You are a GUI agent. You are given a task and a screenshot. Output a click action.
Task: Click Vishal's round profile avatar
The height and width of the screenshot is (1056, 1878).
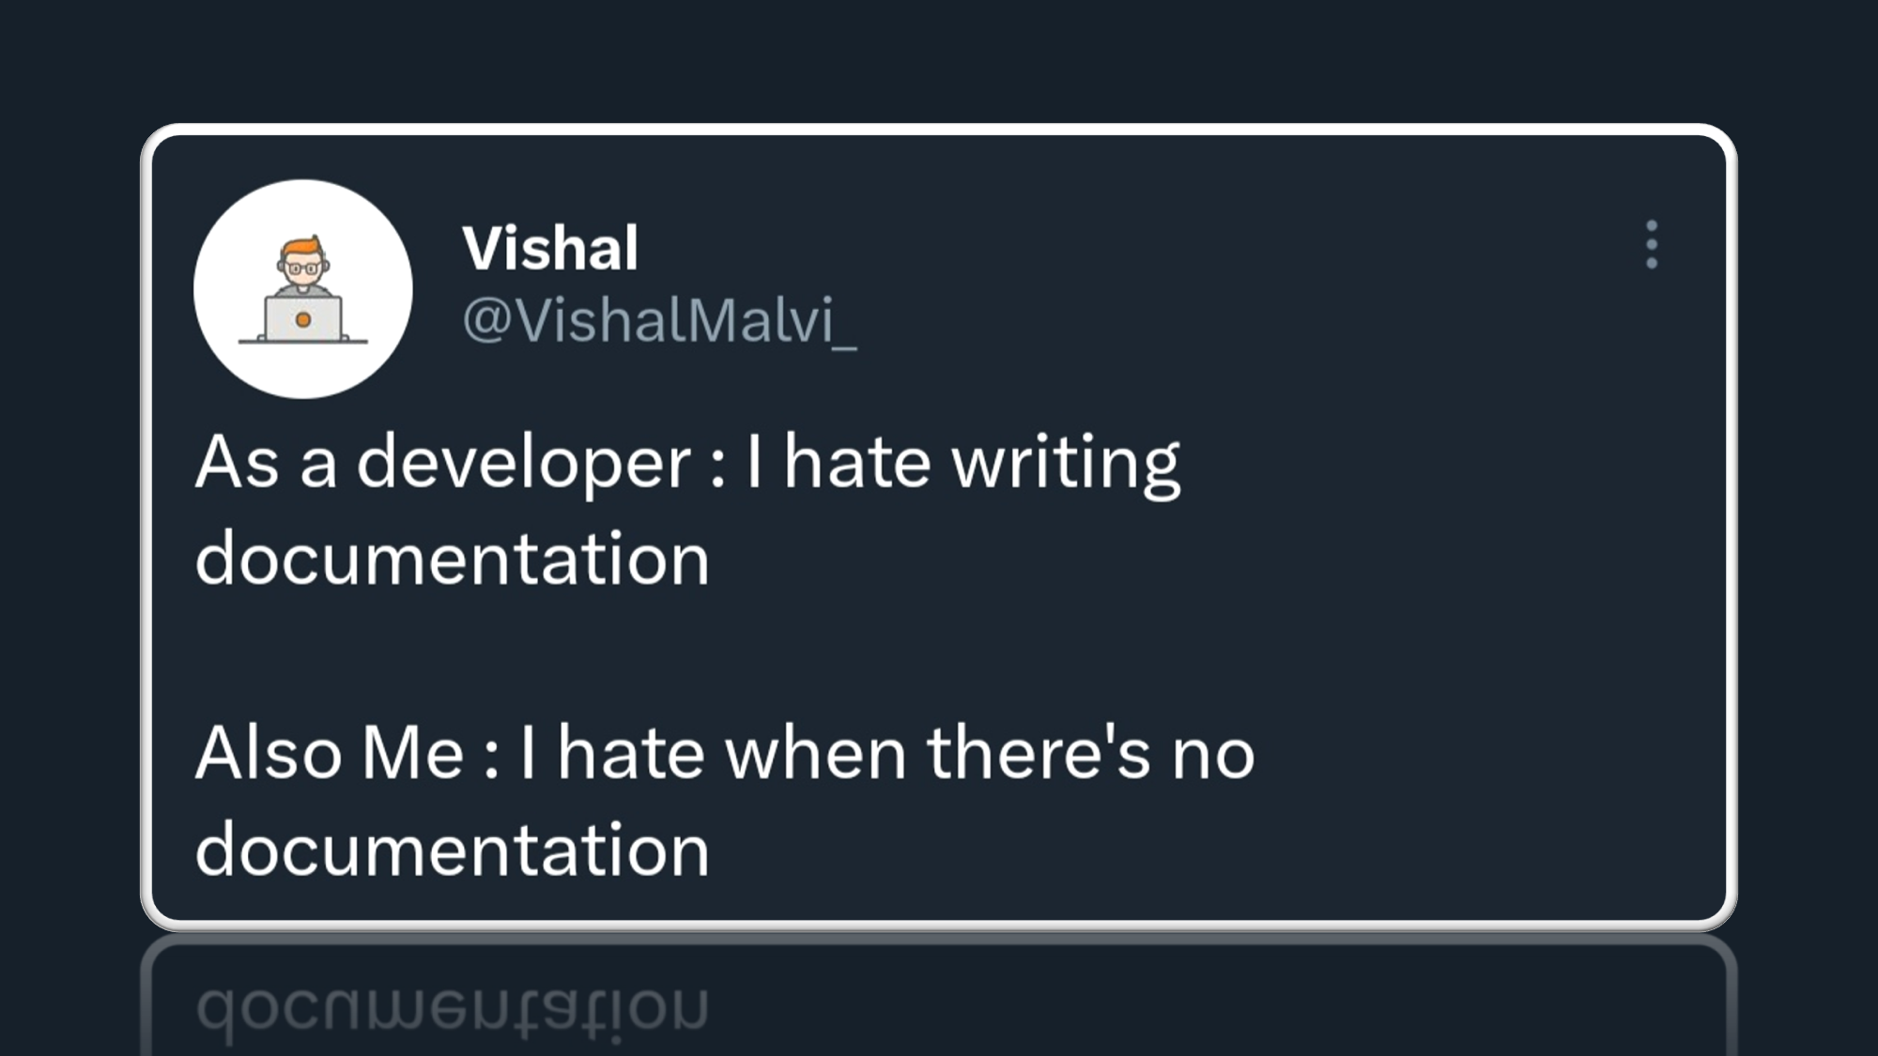[302, 289]
